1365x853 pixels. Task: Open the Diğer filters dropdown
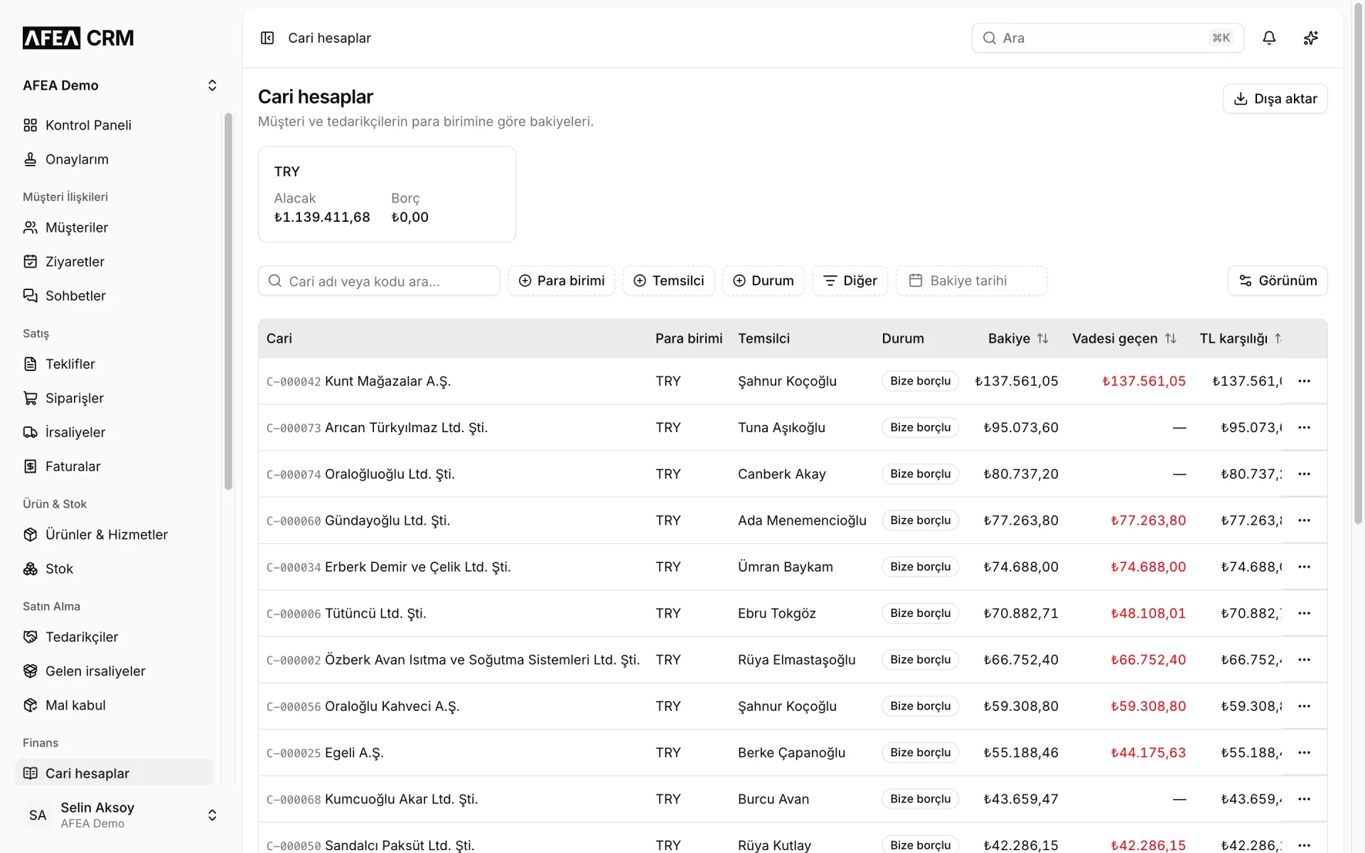(x=850, y=281)
